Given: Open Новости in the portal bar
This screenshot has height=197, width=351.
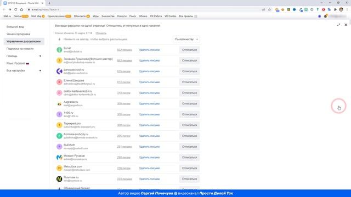Looking at the screenshot, I should [122, 16].
